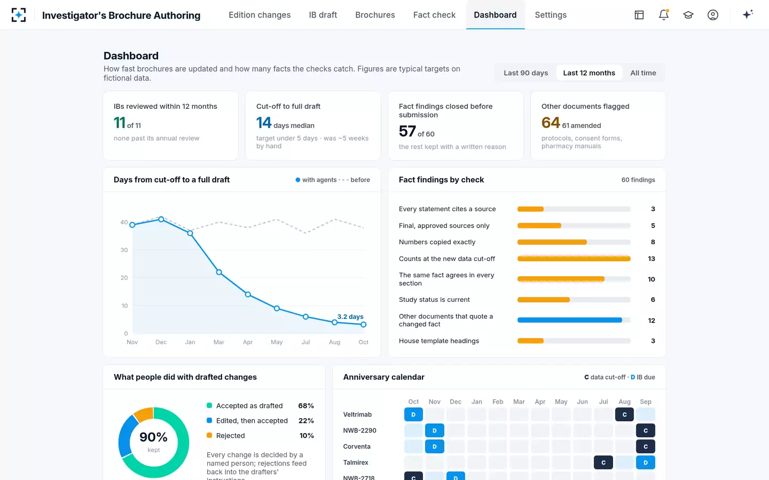Image resolution: width=769 pixels, height=480 pixels.
Task: Open the Edition changes tab
Action: 260,15
